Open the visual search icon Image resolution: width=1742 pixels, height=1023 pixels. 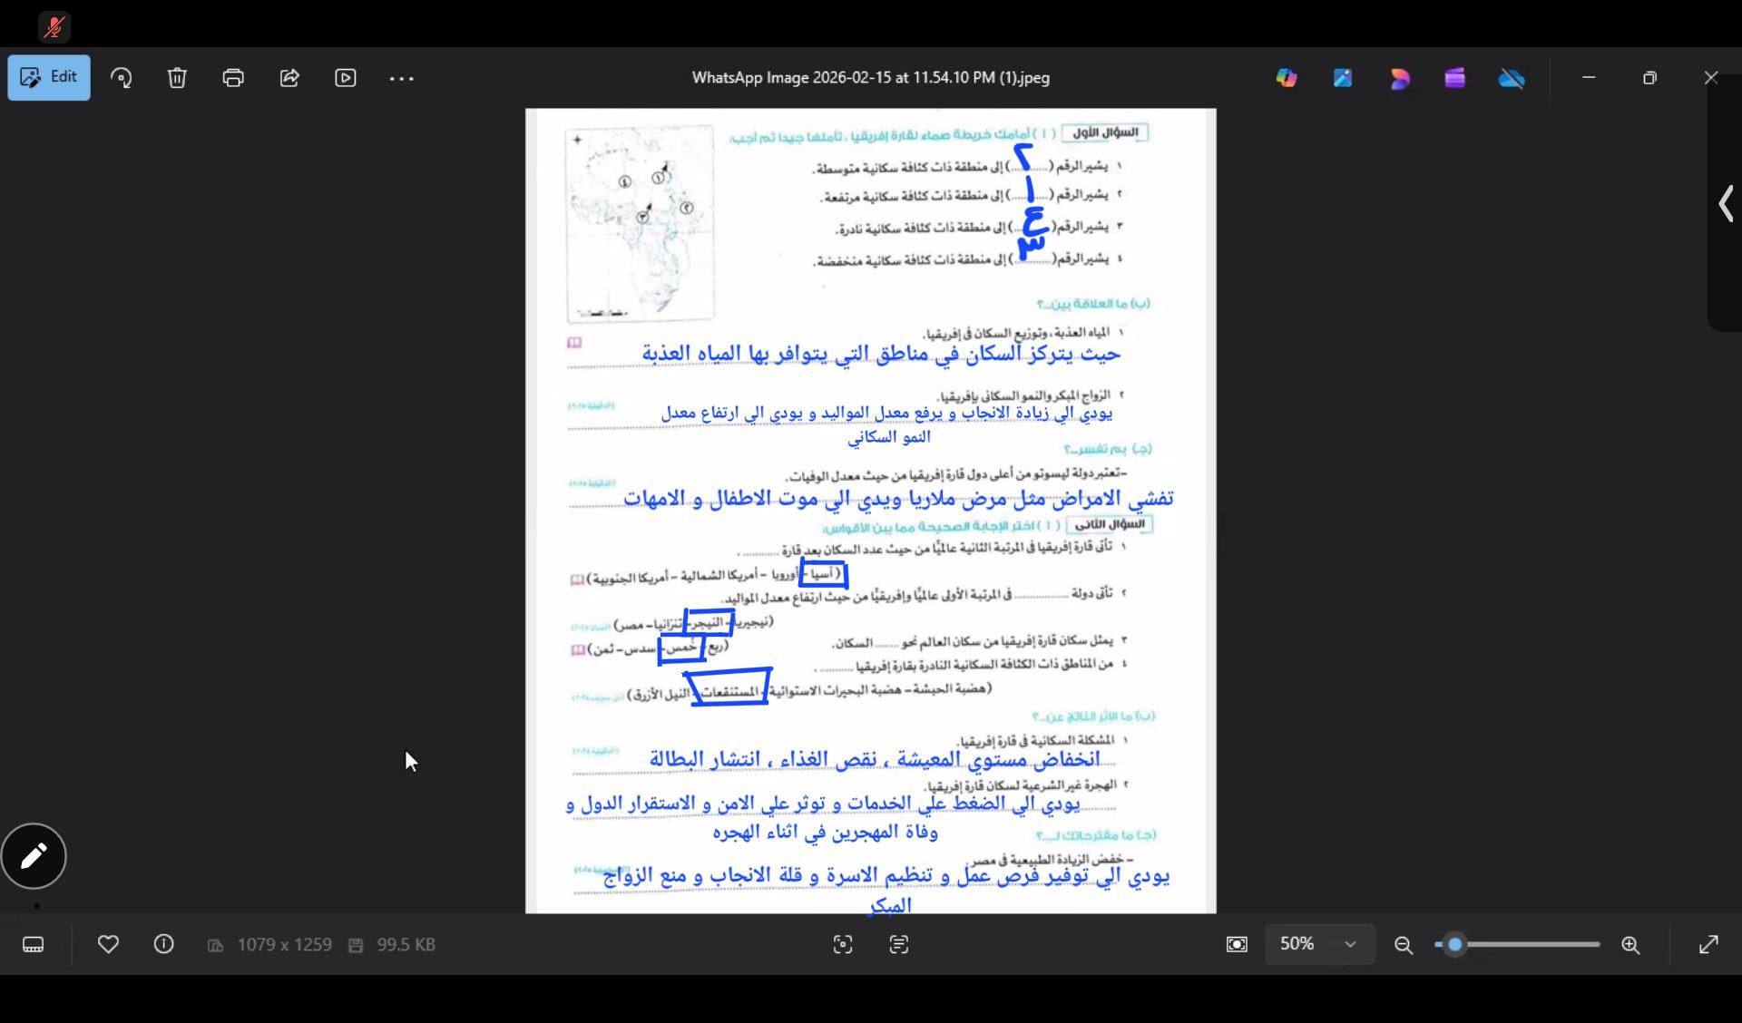[843, 945]
